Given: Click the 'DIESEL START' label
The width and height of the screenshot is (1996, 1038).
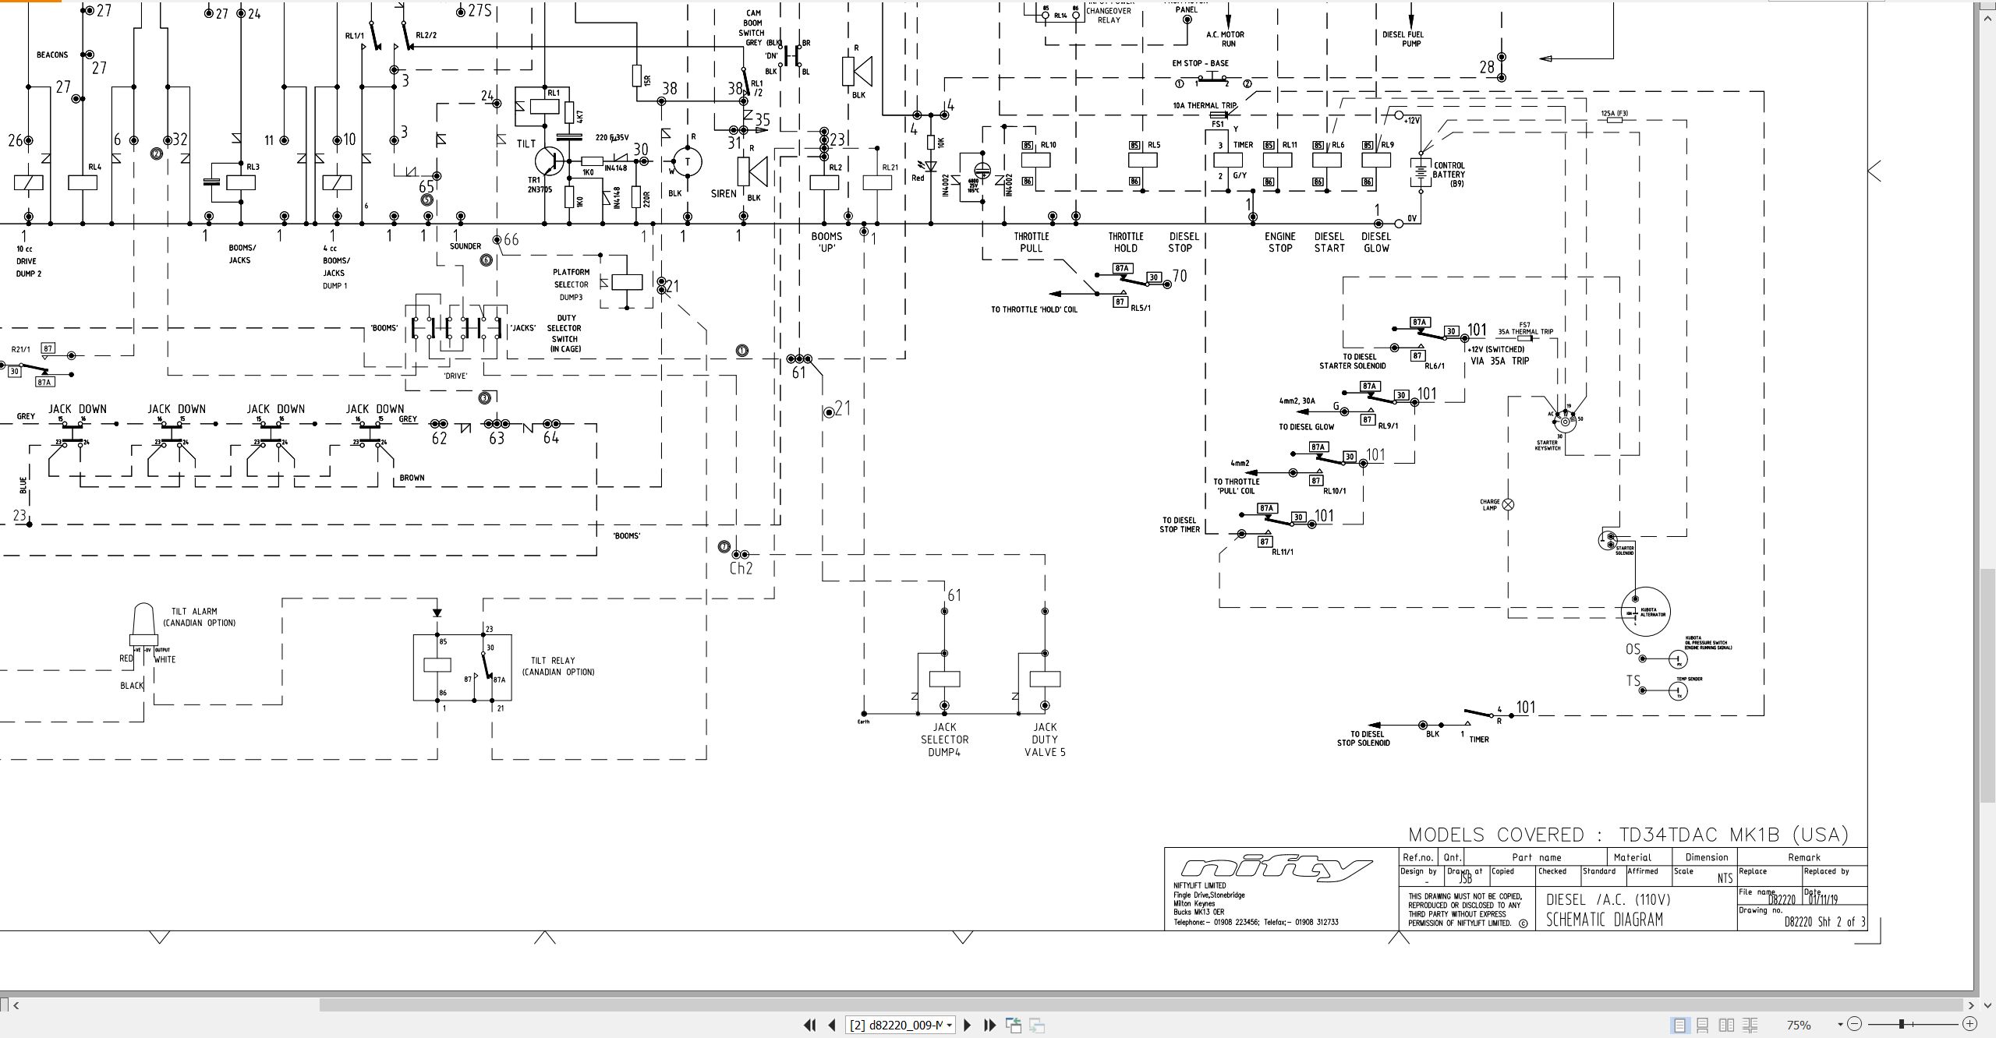Looking at the screenshot, I should tap(1329, 242).
